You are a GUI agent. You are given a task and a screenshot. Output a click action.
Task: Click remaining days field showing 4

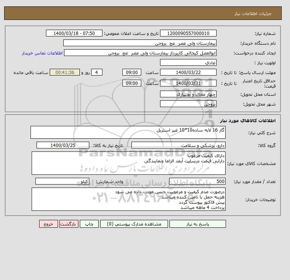tap(96, 73)
